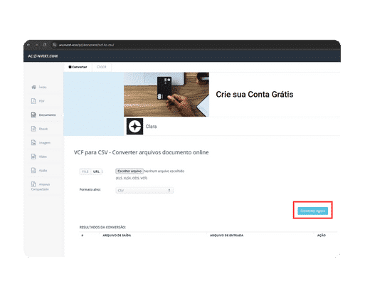Click the browser back arrow
This screenshot has height=296, width=365.
(28, 45)
